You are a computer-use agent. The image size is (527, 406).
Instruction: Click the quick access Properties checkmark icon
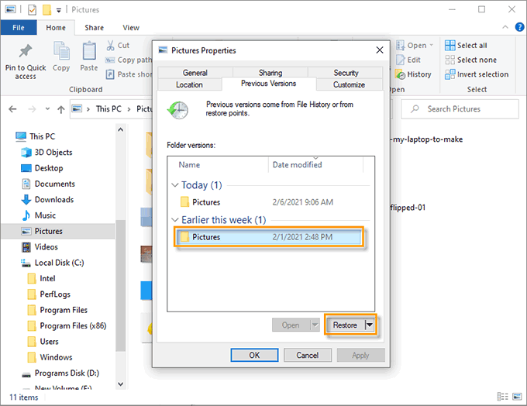32,10
